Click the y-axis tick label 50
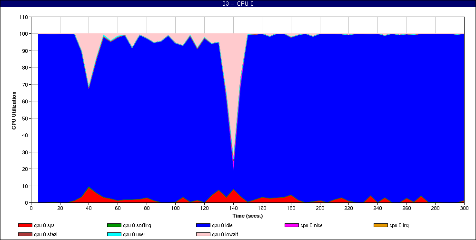 tap(25, 118)
